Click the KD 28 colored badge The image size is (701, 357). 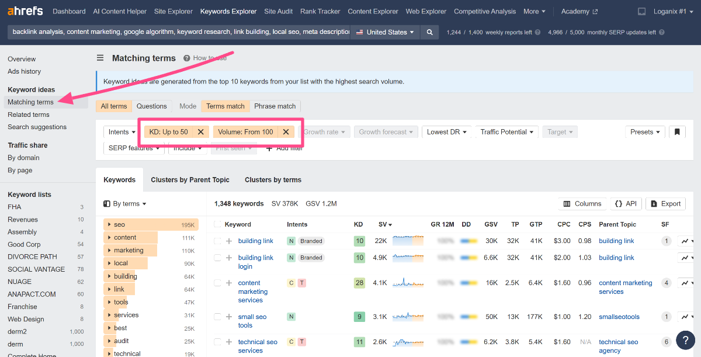(359, 283)
